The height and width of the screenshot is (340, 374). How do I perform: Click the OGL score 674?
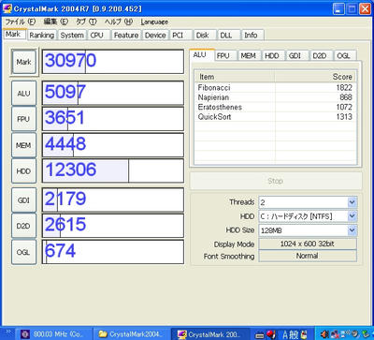113,252
